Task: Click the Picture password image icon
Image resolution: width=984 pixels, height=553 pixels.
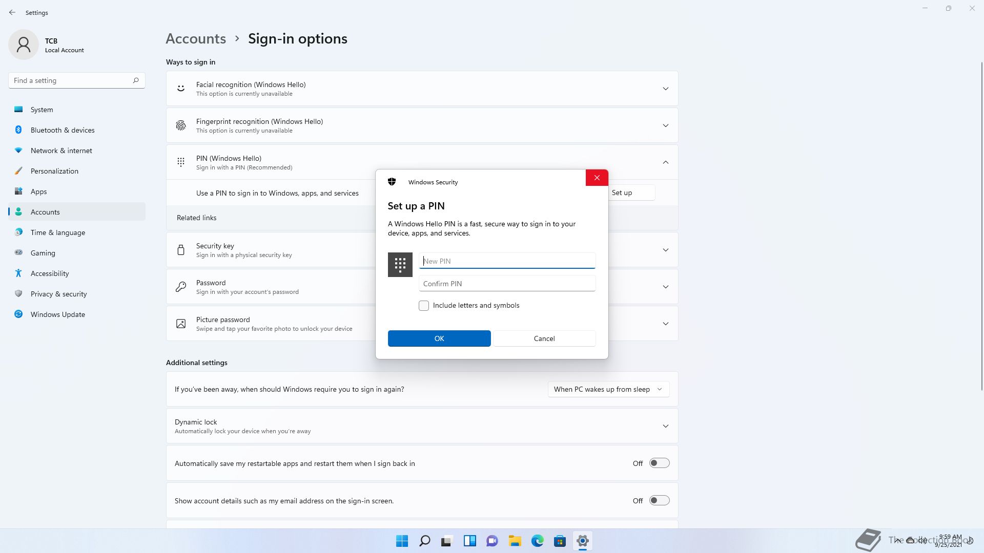Action: click(181, 324)
